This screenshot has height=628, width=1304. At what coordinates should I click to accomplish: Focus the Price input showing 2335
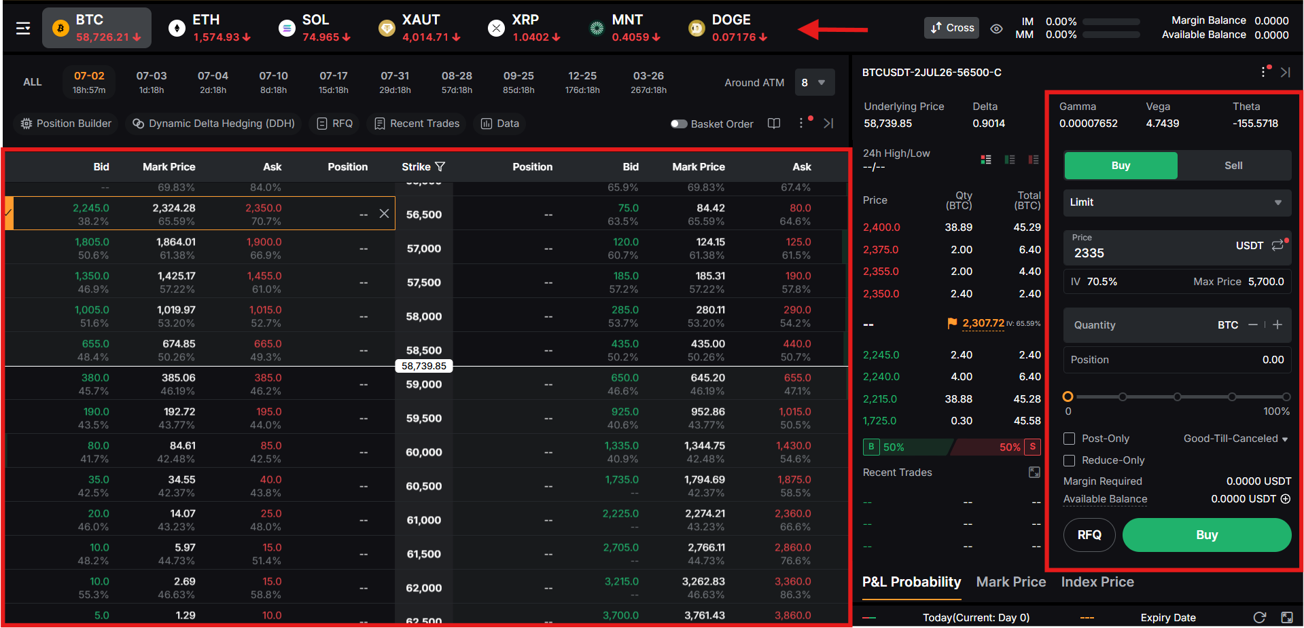click(1177, 247)
